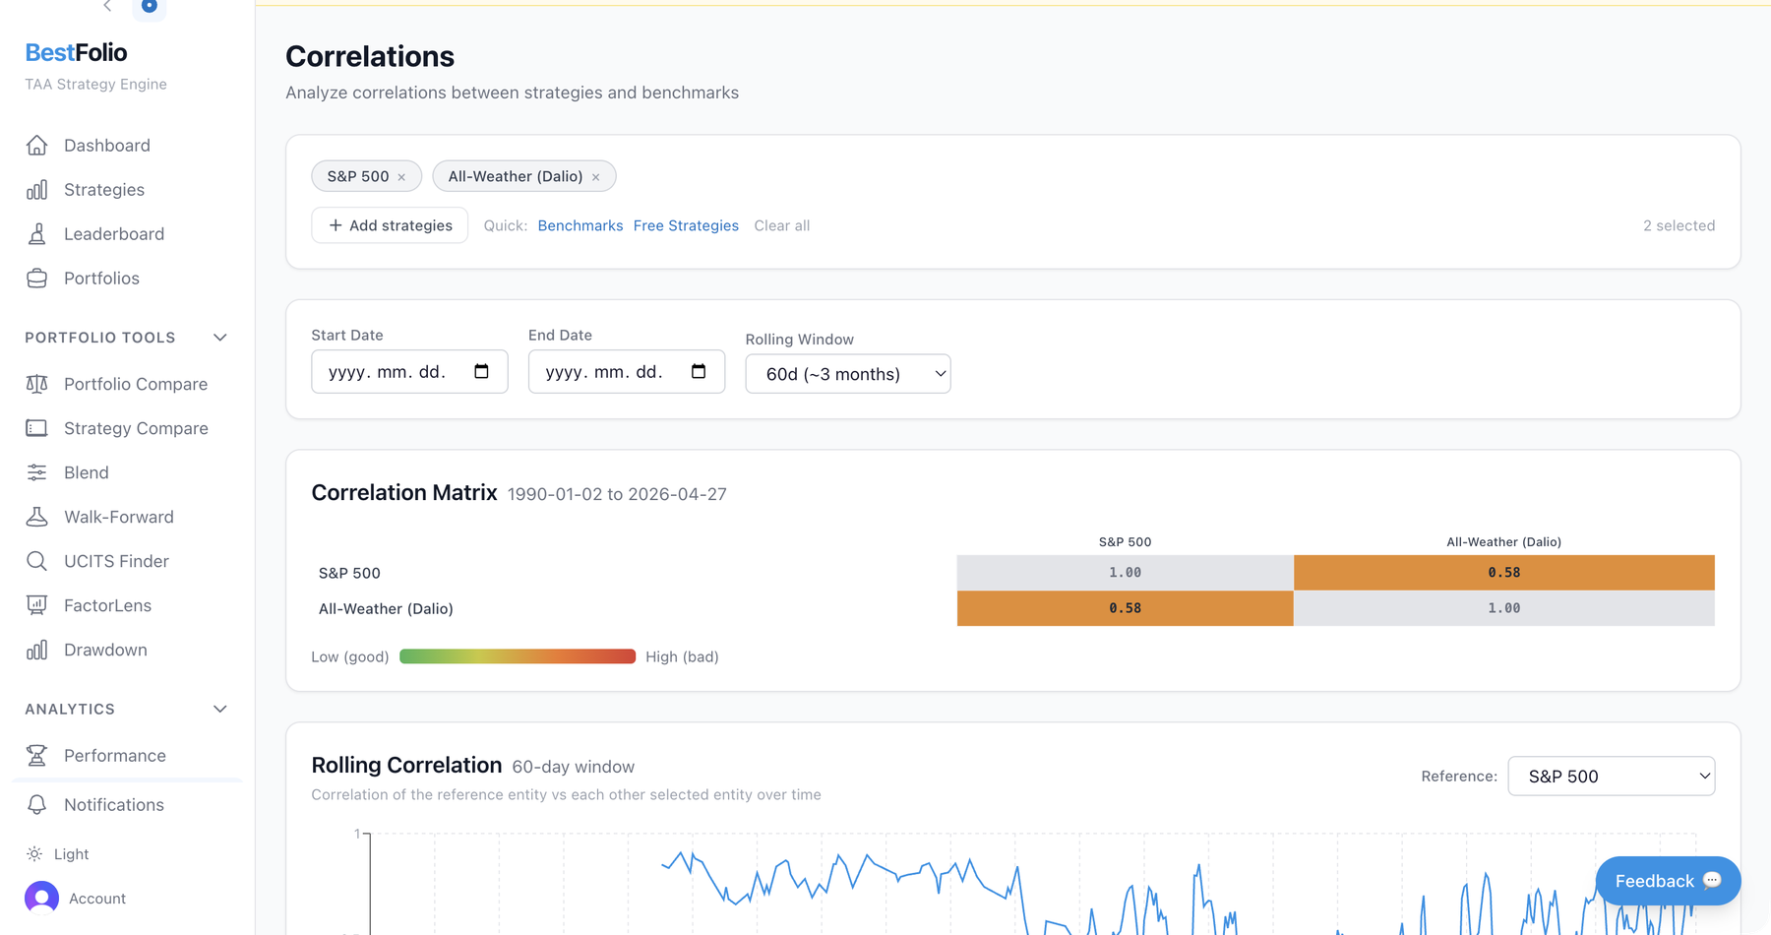
Task: Open the Reference S&P 500 dropdown
Action: click(x=1611, y=777)
